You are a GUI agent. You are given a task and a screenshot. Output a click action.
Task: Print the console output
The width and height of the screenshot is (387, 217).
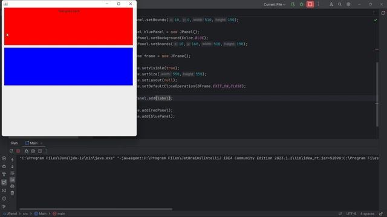point(12,186)
